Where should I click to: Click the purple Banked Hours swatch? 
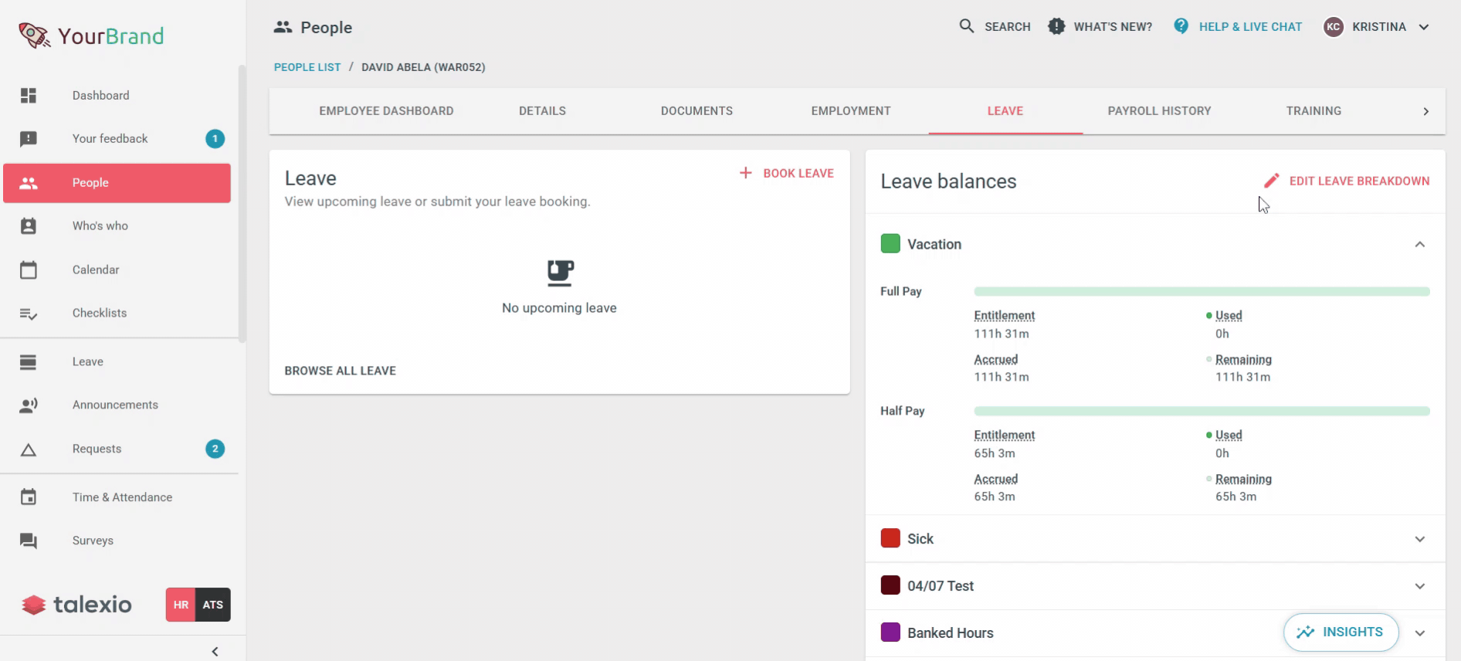890,632
